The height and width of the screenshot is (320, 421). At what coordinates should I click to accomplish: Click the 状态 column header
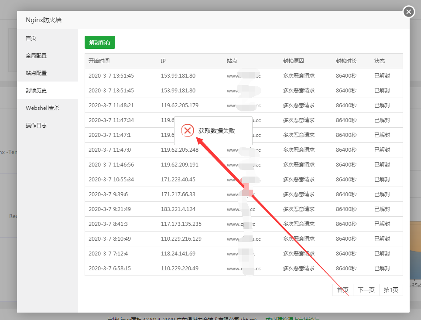click(x=380, y=61)
